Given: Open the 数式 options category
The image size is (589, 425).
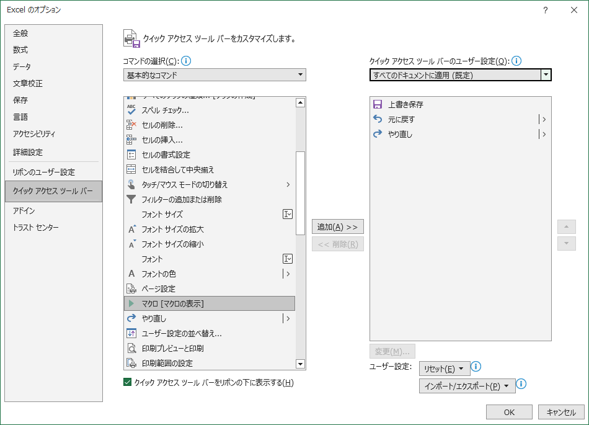Looking at the screenshot, I should (53, 50).
